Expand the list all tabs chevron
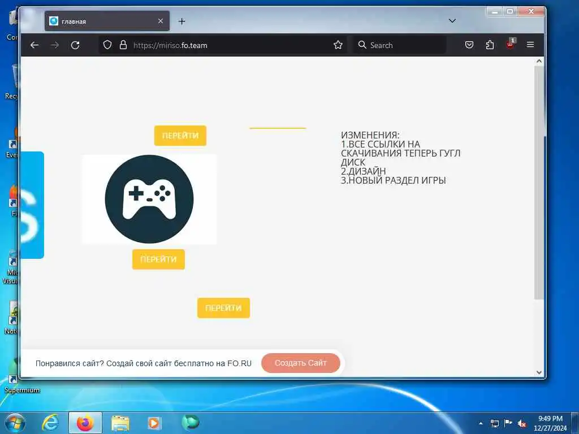The width and height of the screenshot is (579, 434). (452, 21)
